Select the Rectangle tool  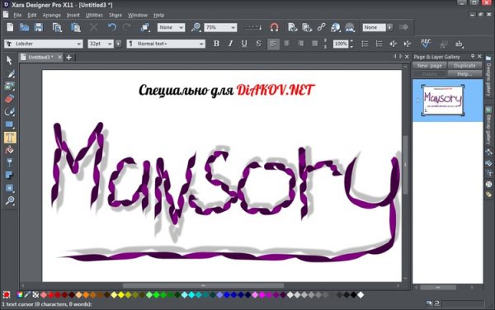[10, 124]
